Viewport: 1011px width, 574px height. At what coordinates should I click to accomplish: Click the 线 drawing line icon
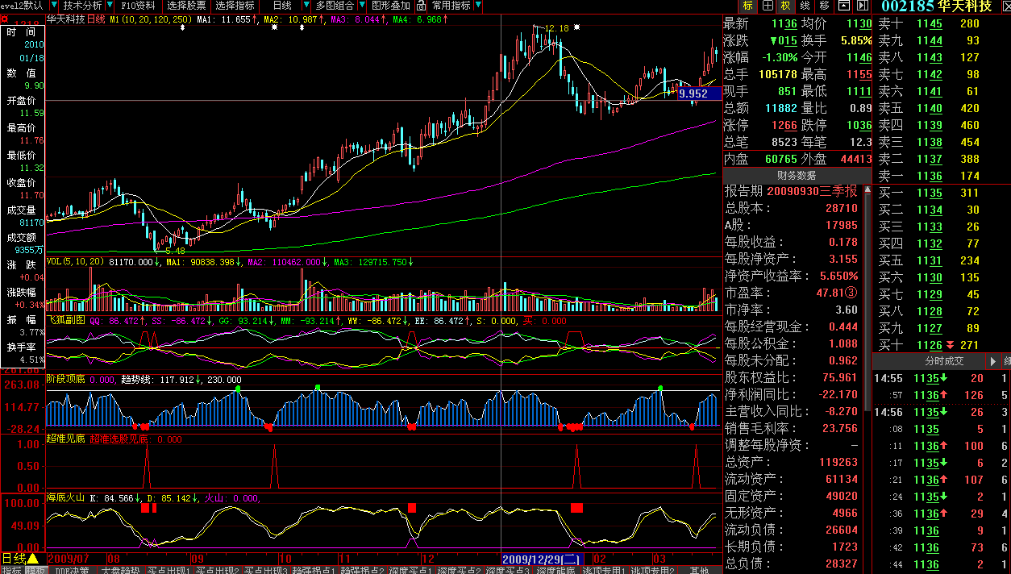click(805, 6)
